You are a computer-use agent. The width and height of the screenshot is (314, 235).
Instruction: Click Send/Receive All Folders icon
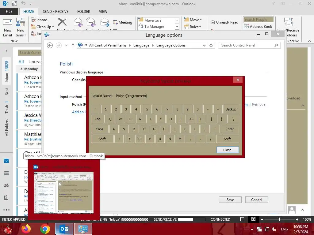pos(289,22)
